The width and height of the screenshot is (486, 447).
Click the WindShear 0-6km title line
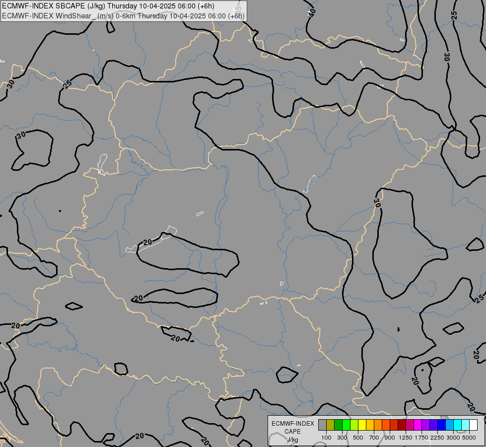click(x=123, y=16)
